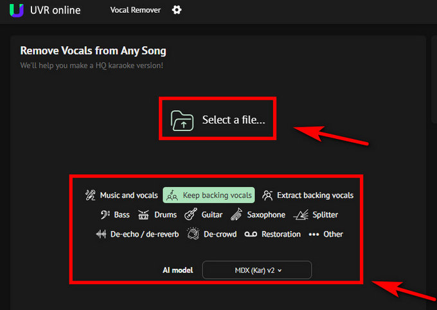The width and height of the screenshot is (437, 310).
Task: Click the drum kit icon
Action: (143, 215)
